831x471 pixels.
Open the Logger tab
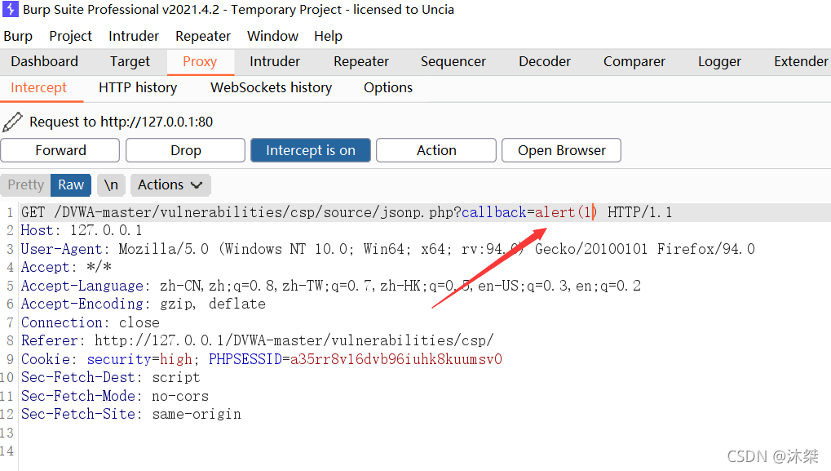(x=719, y=62)
